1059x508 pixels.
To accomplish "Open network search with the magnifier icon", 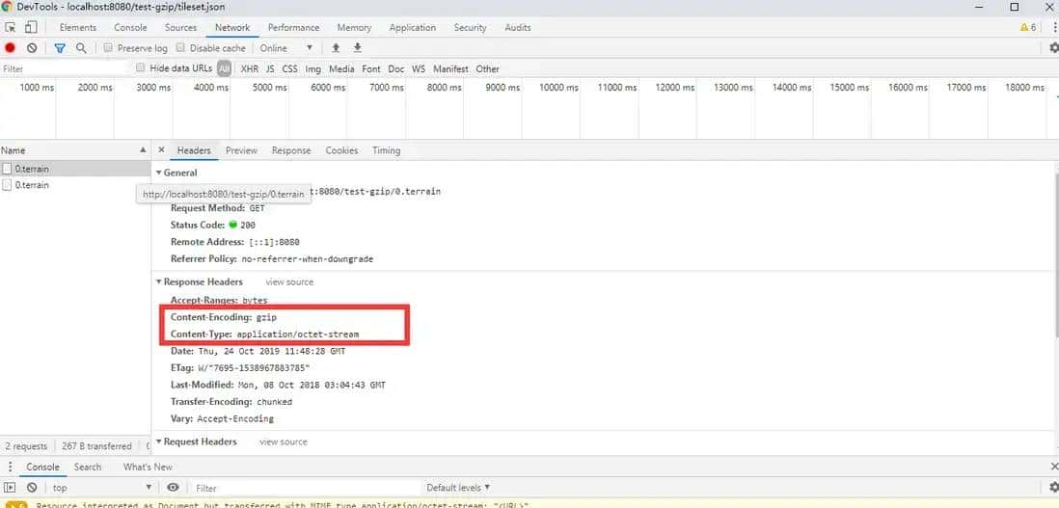I will (x=81, y=48).
